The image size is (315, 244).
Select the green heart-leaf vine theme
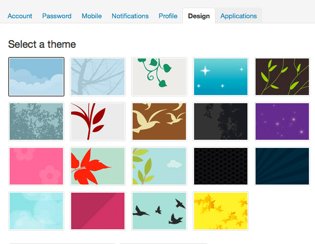coord(159,77)
